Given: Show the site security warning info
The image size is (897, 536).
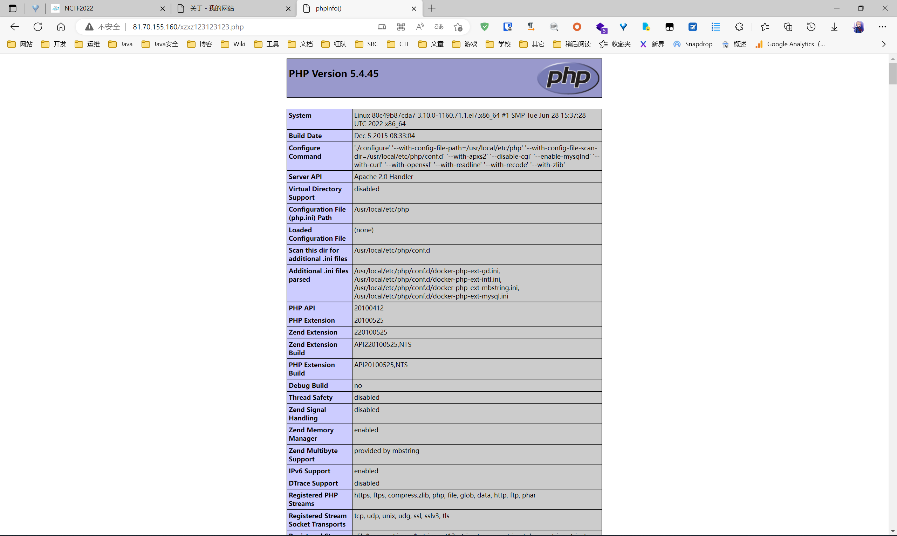Looking at the screenshot, I should [x=103, y=27].
